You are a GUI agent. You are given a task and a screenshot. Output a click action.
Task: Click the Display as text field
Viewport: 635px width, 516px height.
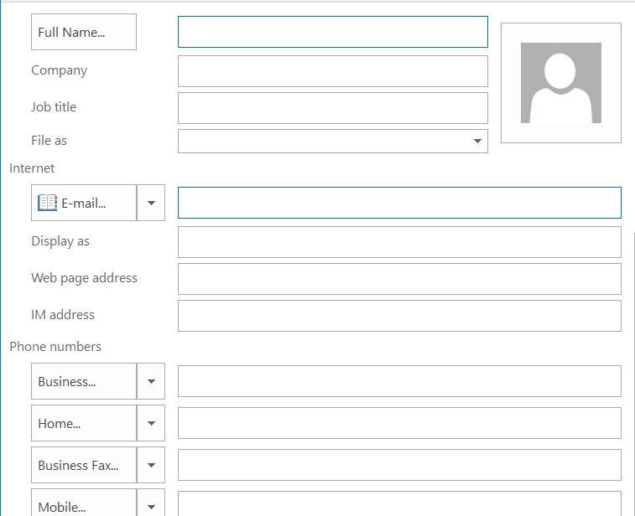[399, 242]
